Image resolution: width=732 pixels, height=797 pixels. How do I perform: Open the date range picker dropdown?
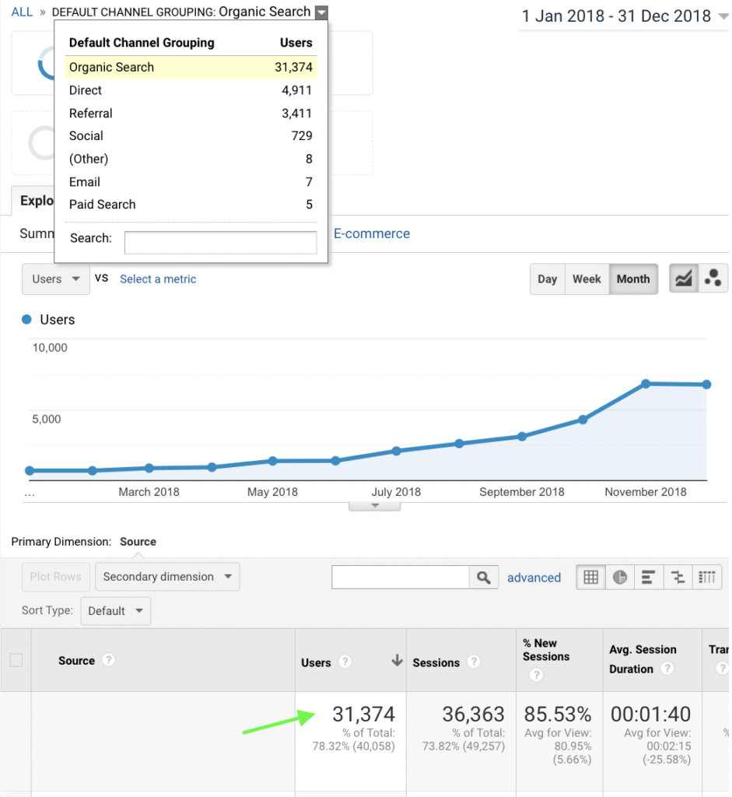click(622, 16)
